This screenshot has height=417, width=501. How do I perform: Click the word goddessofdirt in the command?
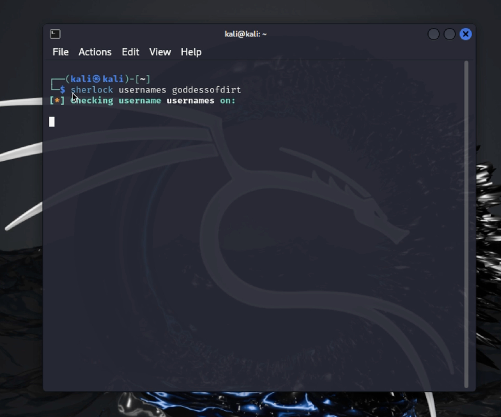(x=207, y=90)
